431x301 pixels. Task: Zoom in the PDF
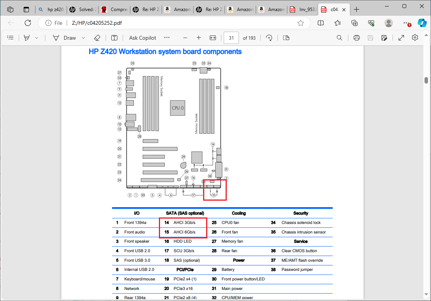[x=199, y=38]
